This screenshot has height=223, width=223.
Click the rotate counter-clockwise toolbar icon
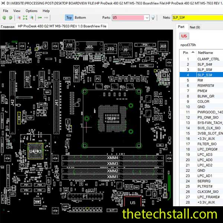point(4,17)
